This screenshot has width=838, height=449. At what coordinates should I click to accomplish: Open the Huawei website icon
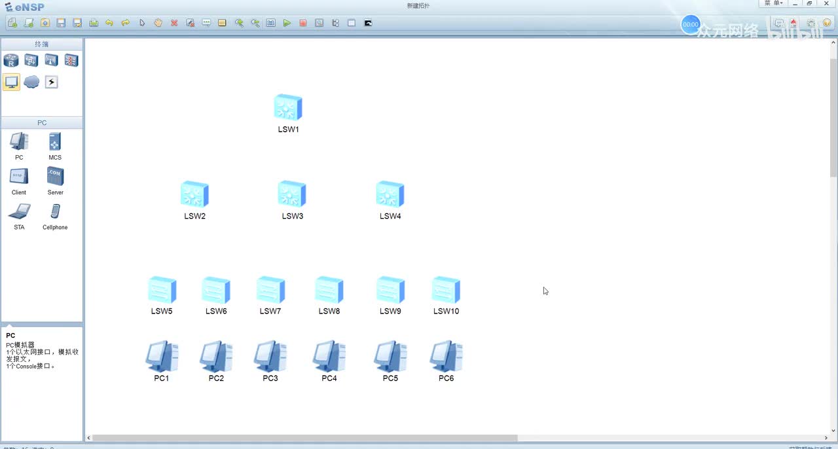coord(795,23)
